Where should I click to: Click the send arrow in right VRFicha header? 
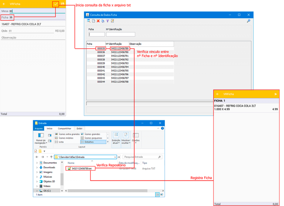[x=276, y=94]
